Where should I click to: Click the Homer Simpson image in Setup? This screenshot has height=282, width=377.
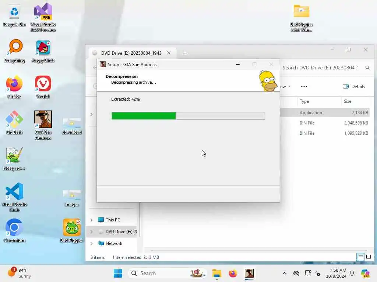[268, 81]
